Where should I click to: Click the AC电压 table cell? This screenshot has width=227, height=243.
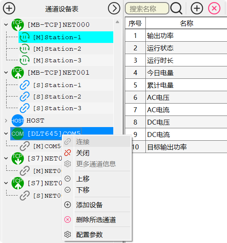[186, 97]
